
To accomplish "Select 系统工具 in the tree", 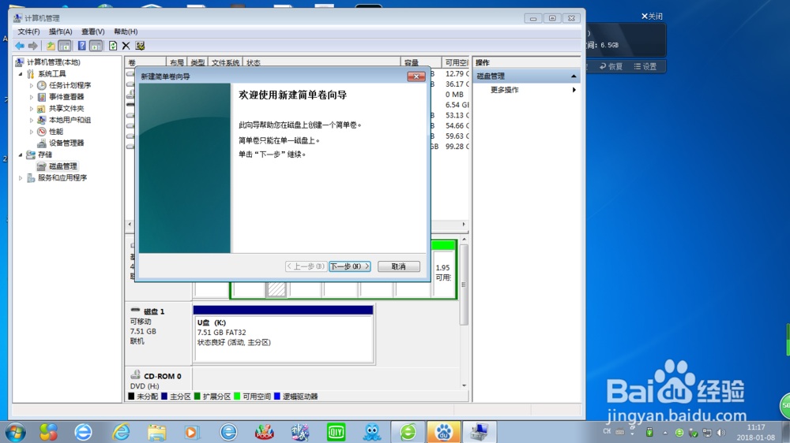I will 52,74.
